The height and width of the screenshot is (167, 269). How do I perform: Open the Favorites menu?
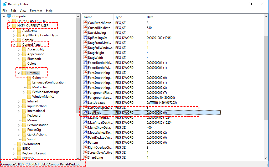pos(36,11)
